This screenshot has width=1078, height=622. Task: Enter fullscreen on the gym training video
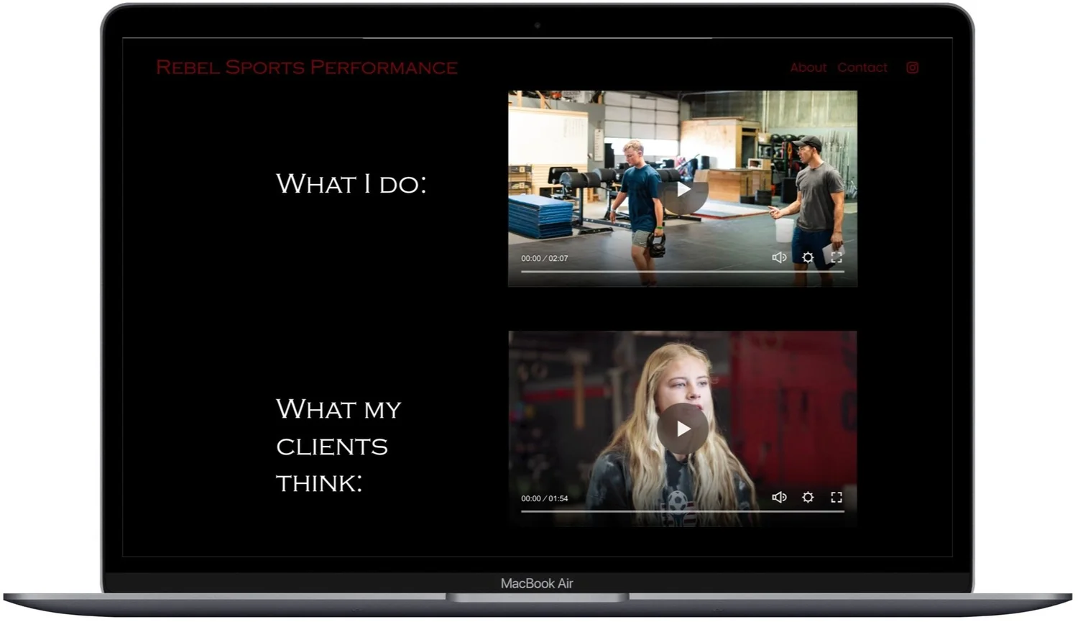(837, 257)
